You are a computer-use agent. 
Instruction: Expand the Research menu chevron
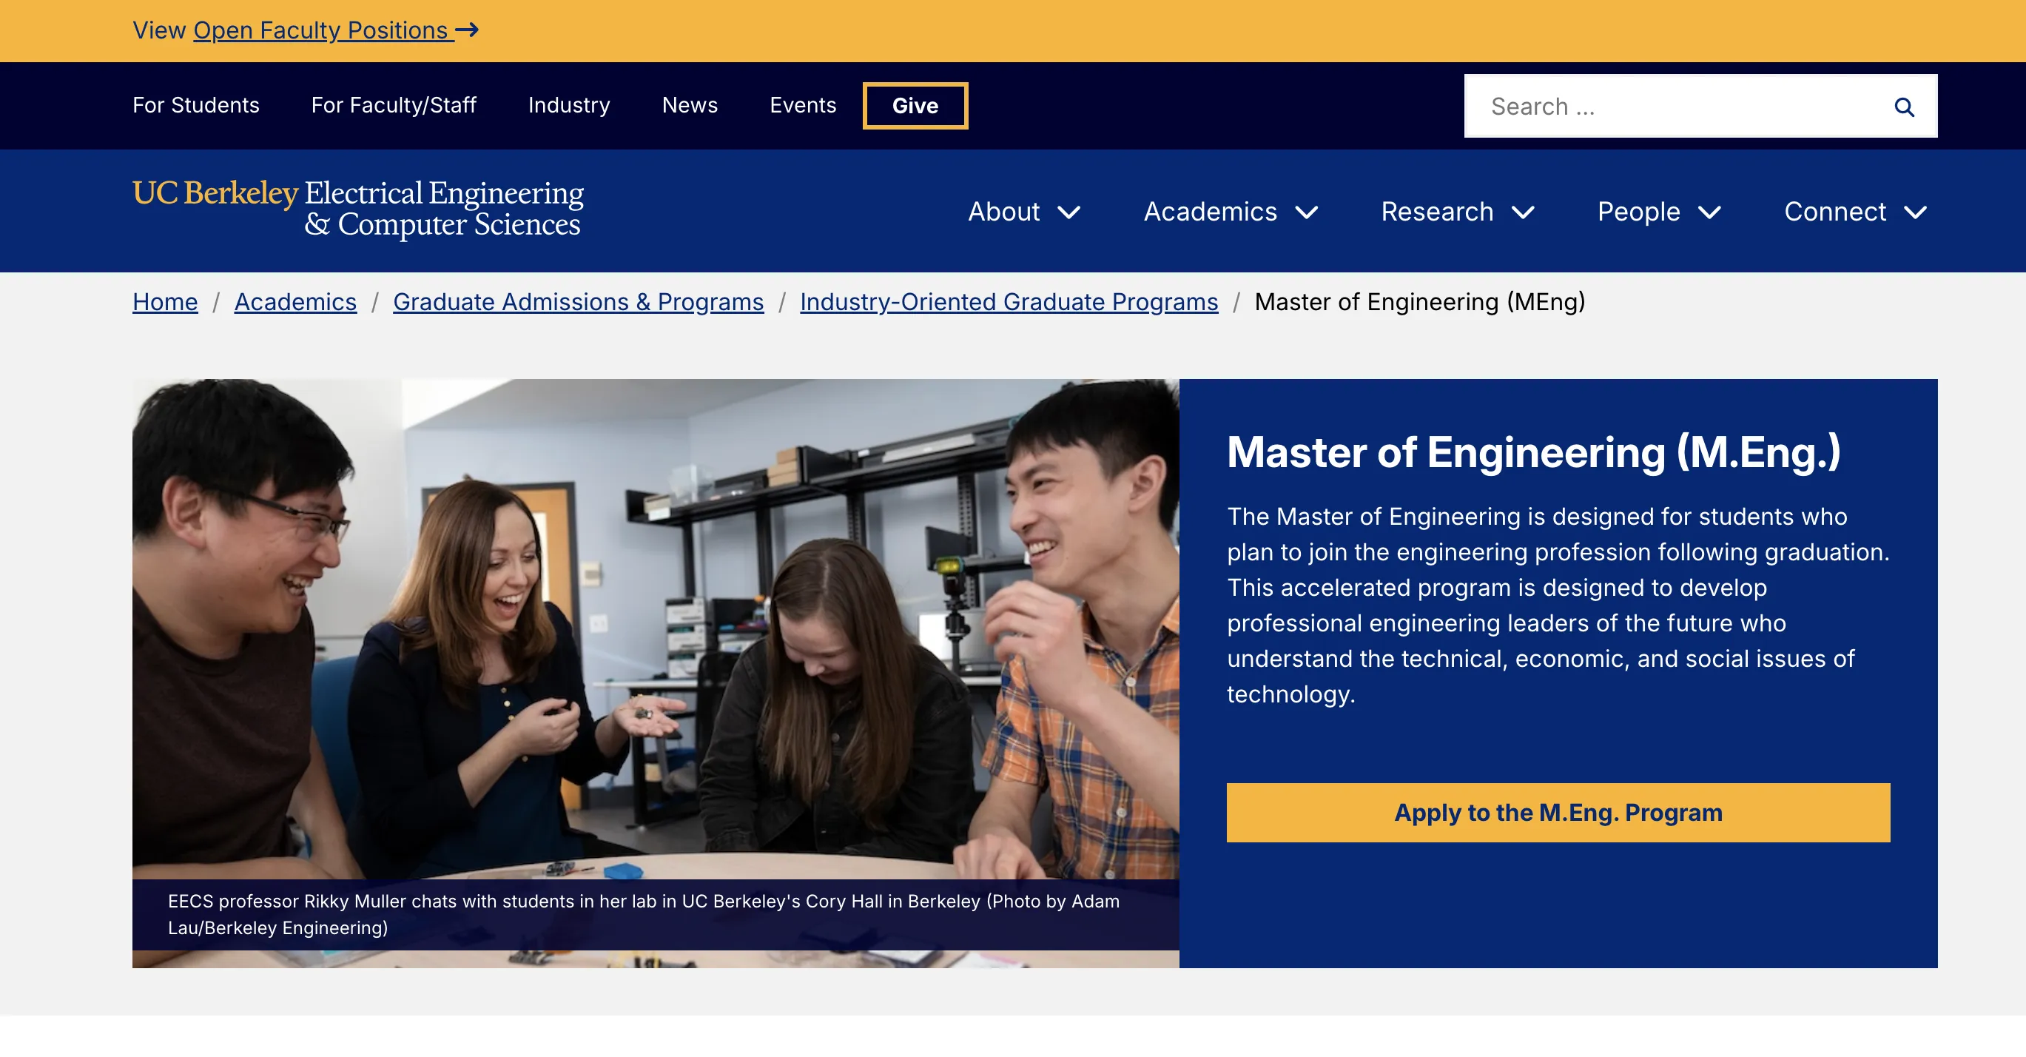coord(1524,212)
